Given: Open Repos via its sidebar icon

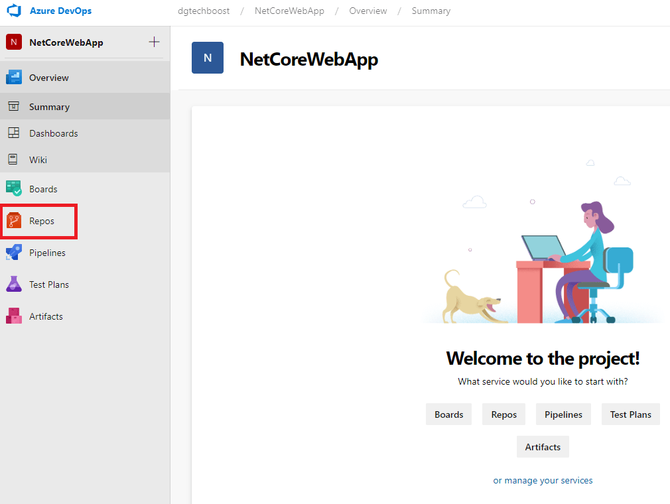Looking at the screenshot, I should pos(14,221).
